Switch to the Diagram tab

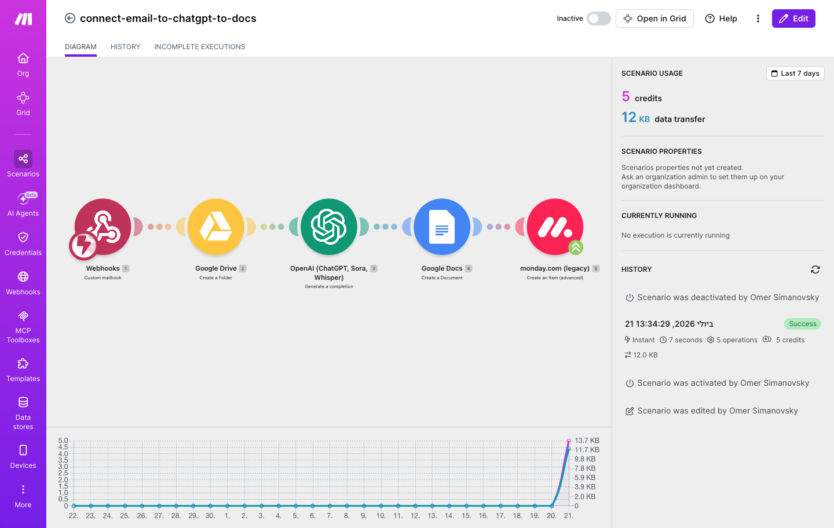click(81, 47)
